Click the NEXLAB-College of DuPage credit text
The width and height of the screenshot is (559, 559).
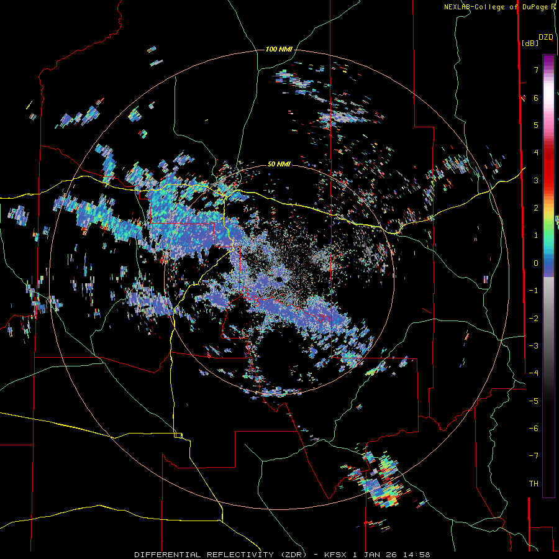tap(498, 7)
